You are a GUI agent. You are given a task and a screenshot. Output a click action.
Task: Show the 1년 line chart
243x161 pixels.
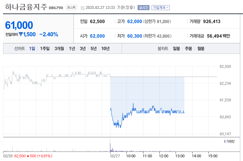click(72, 49)
